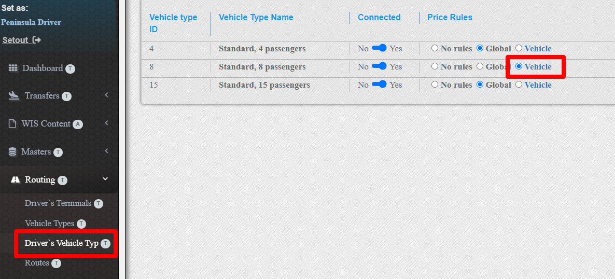Viewport: 615px width, 279px height.
Task: Open the Vehicle Types submenu item
Action: click(x=49, y=224)
